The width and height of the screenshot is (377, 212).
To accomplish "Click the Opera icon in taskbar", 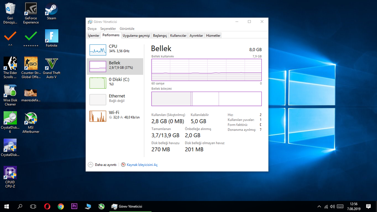I will click(47, 206).
